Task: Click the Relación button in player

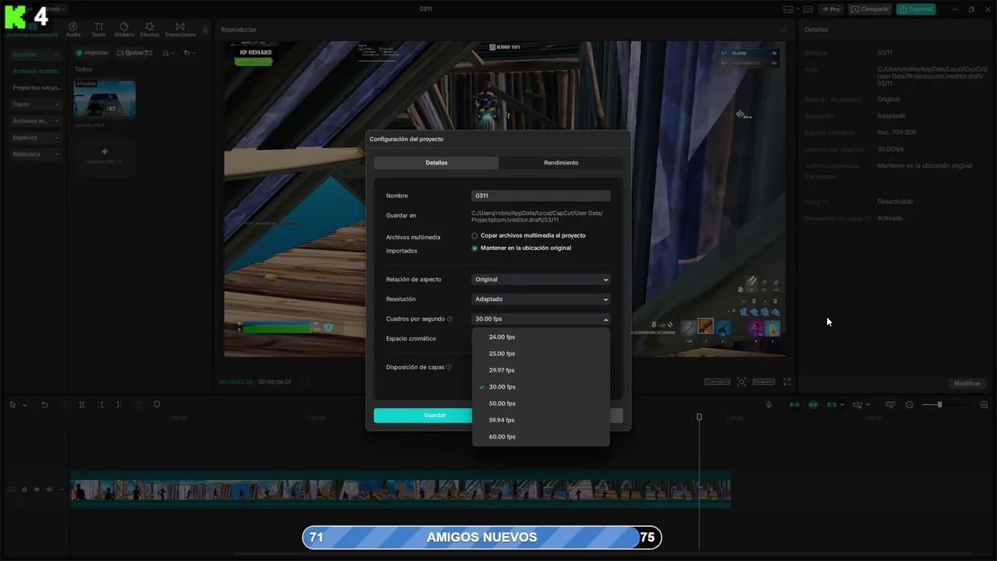Action: [763, 382]
